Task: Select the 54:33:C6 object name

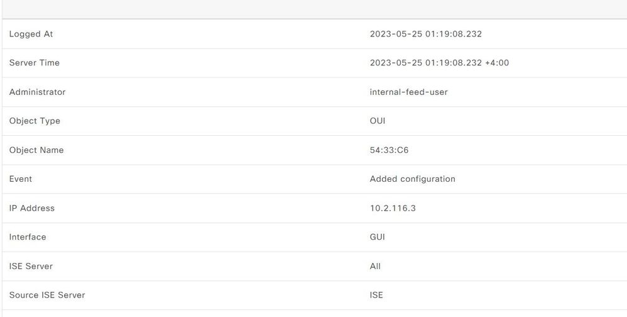Action: pyautogui.click(x=389, y=150)
